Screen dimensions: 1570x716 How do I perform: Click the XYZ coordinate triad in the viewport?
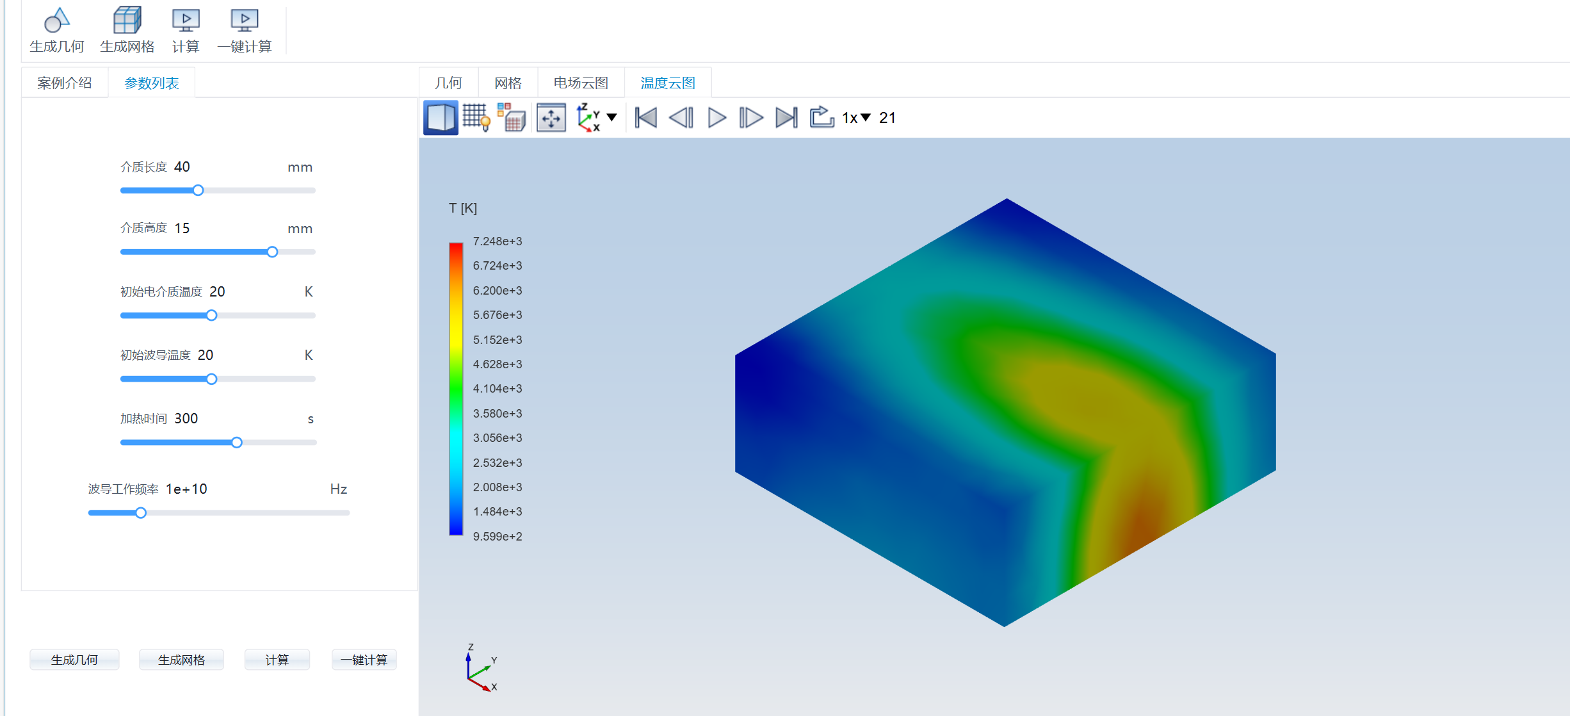tap(482, 669)
